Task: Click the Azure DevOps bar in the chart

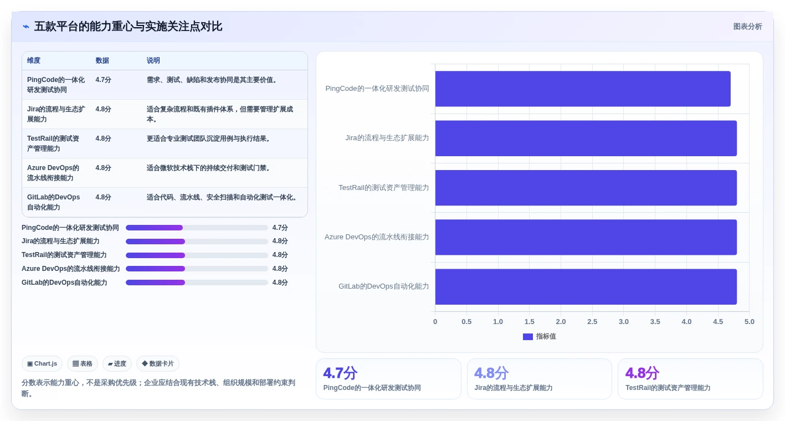Action: (x=586, y=237)
